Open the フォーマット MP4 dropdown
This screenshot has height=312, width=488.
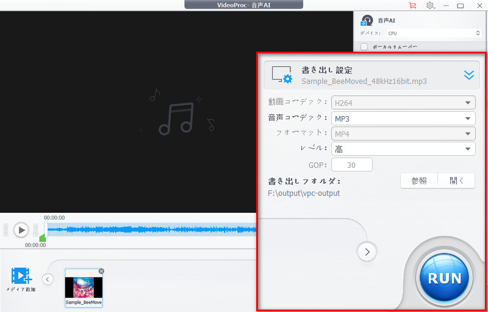click(x=403, y=134)
